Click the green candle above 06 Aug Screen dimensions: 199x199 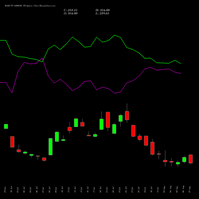click(x=184, y=160)
